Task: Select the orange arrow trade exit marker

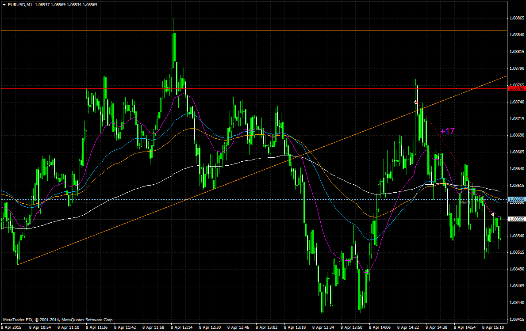Action: coord(492,214)
